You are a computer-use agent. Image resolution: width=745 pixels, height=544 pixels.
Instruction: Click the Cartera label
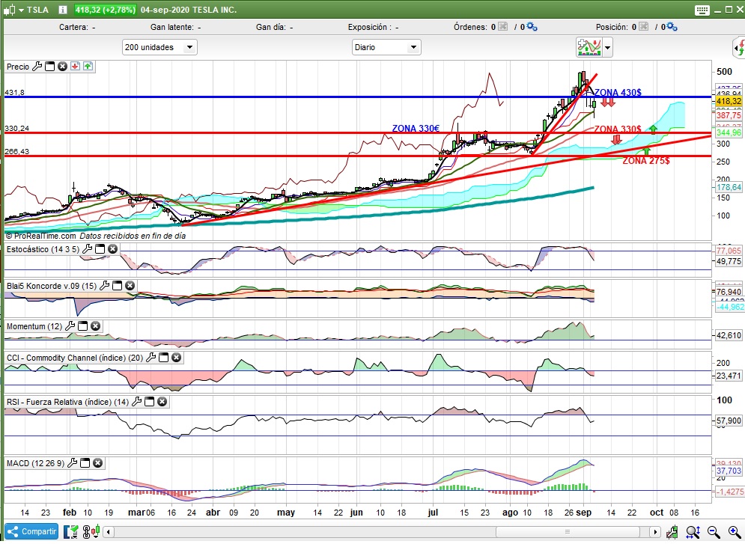point(73,27)
